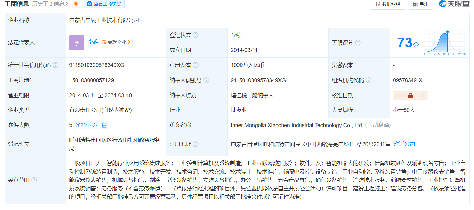
Task: Open legal representative 李鑫 link
Action: (93, 42)
